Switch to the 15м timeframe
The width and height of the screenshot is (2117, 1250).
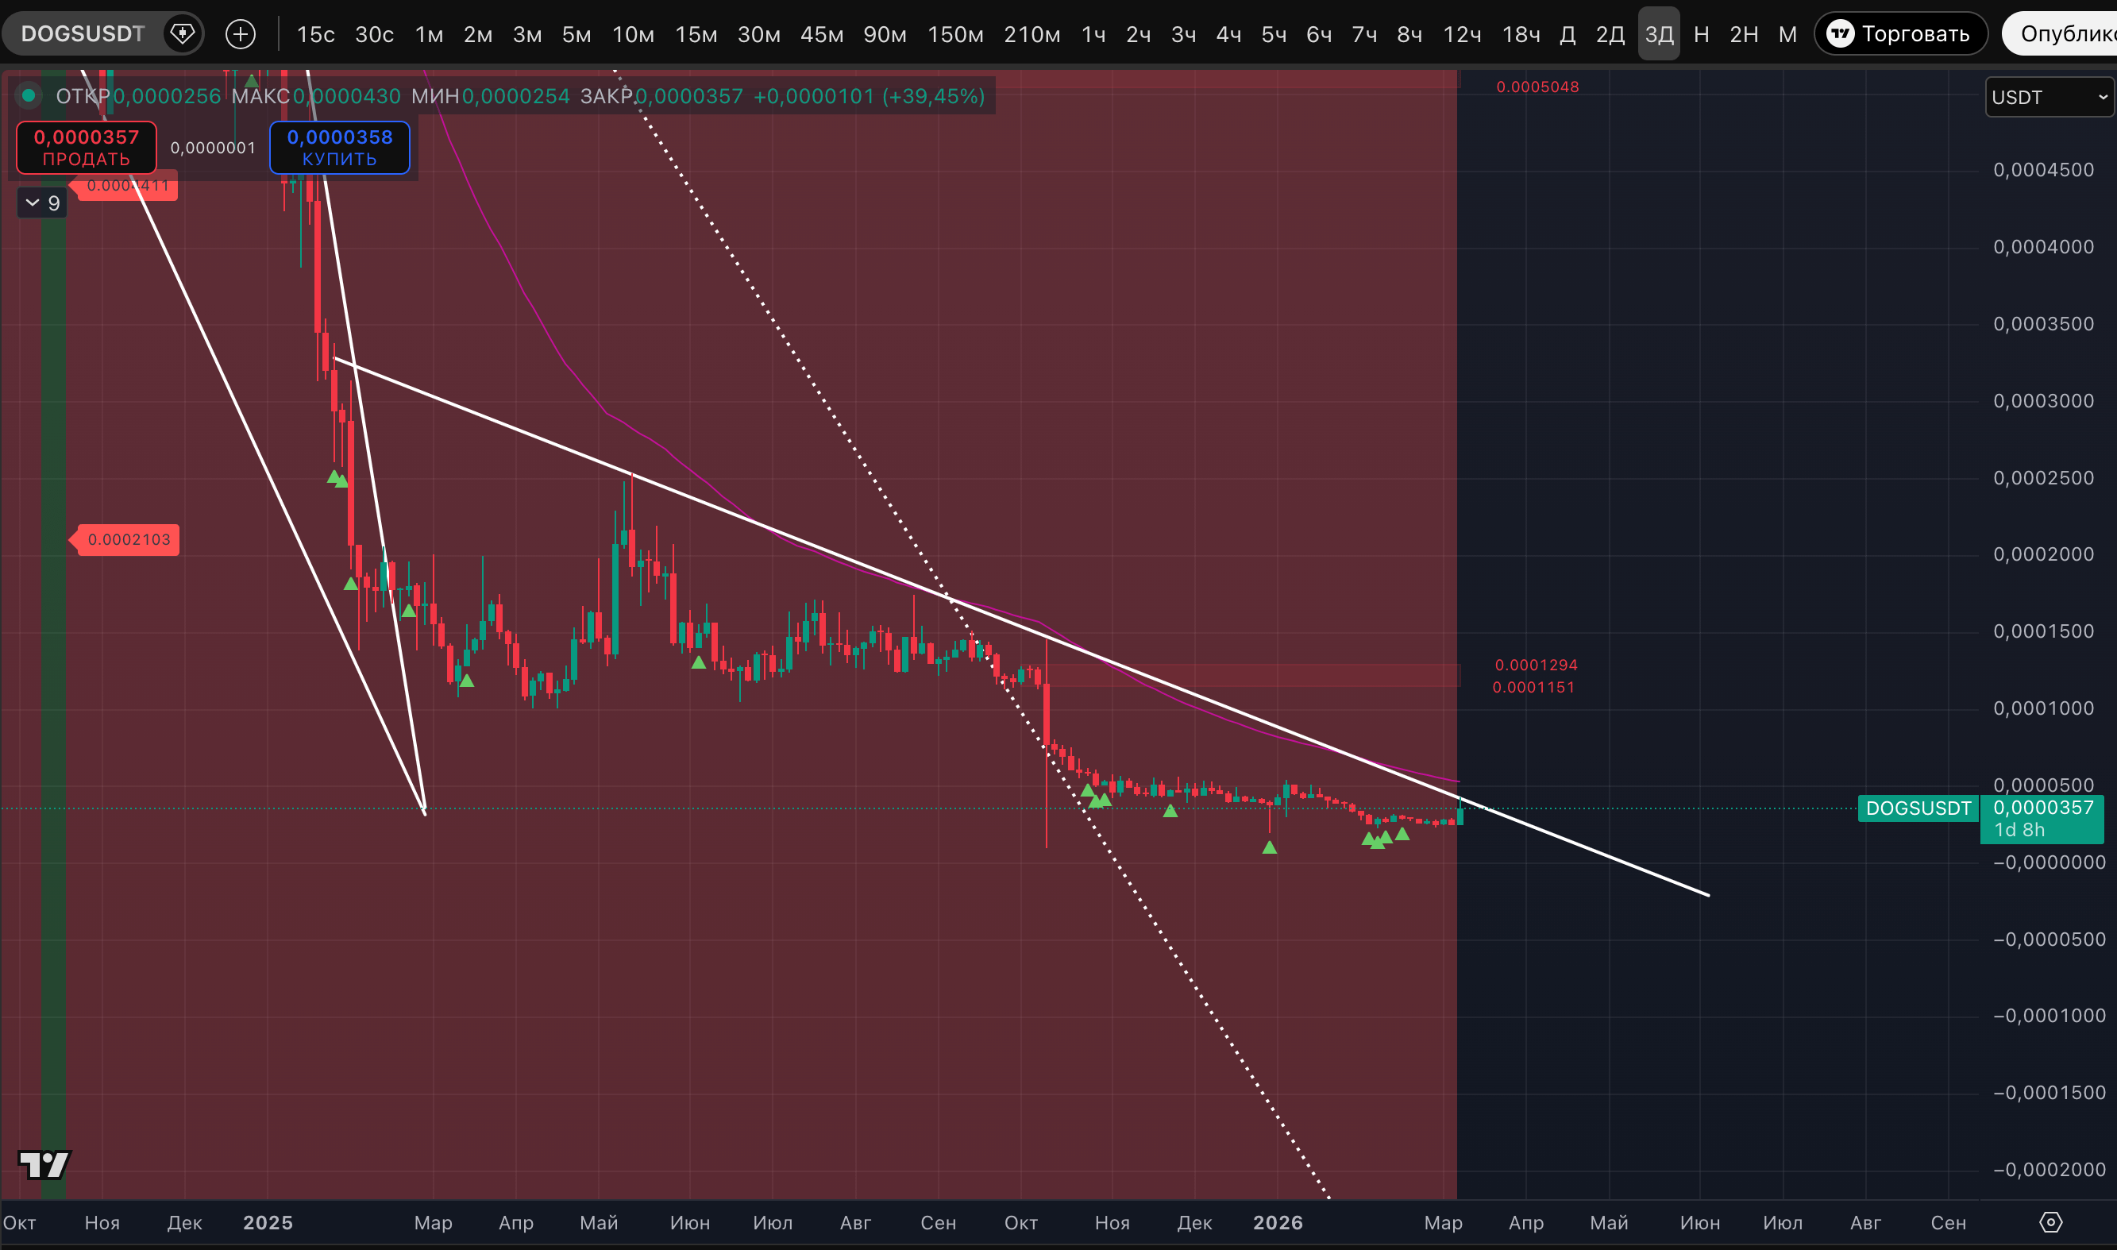pos(696,33)
